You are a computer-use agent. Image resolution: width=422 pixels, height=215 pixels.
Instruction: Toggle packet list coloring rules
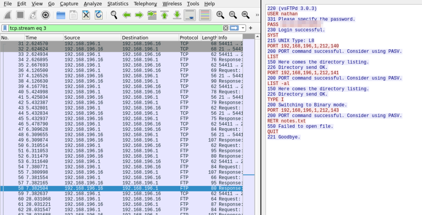[205, 15]
